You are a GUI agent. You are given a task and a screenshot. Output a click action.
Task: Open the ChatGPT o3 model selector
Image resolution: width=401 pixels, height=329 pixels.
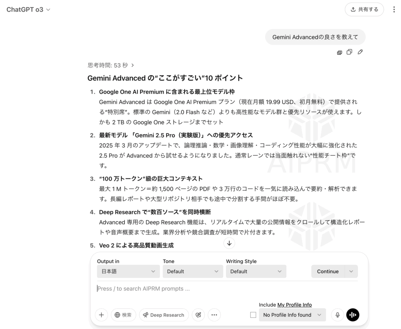coord(28,10)
